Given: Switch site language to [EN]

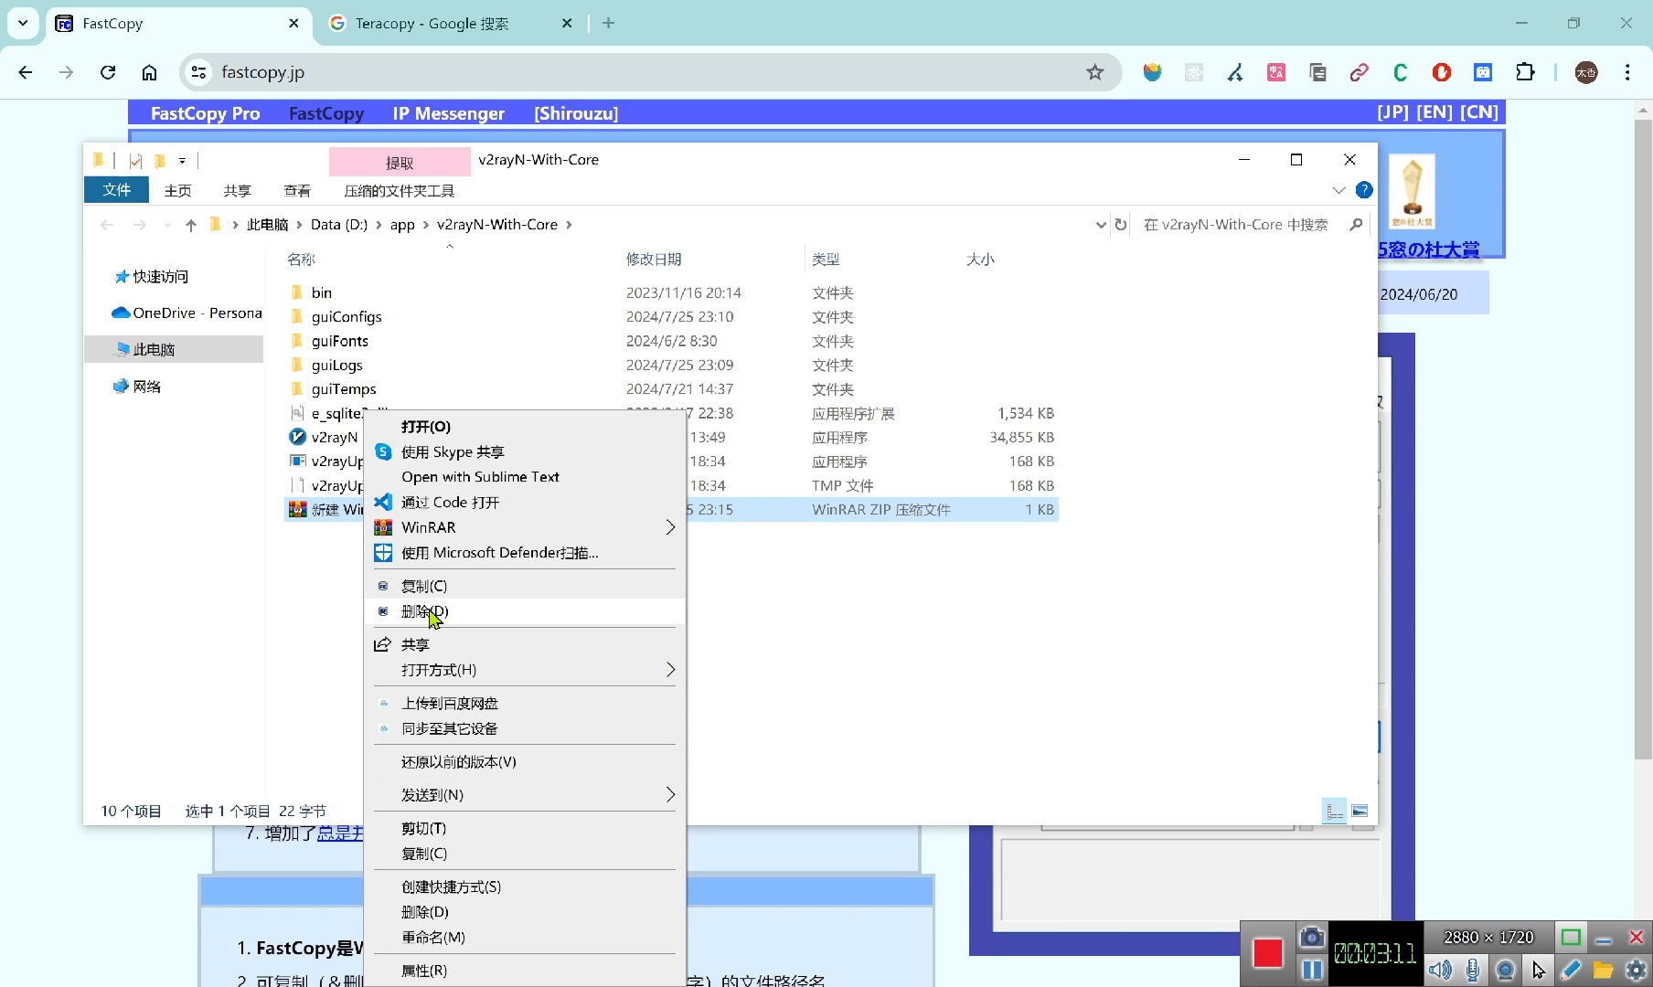Looking at the screenshot, I should (1434, 112).
